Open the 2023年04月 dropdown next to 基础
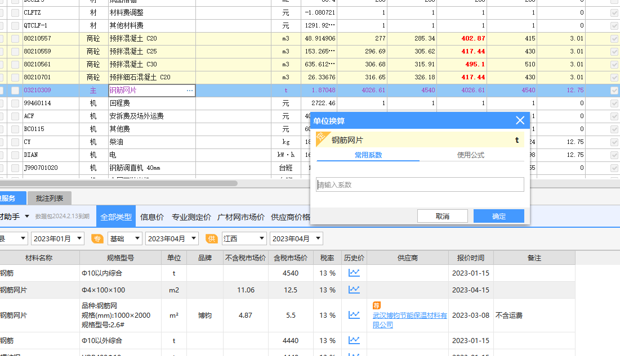This screenshot has height=356, width=620. (x=172, y=238)
